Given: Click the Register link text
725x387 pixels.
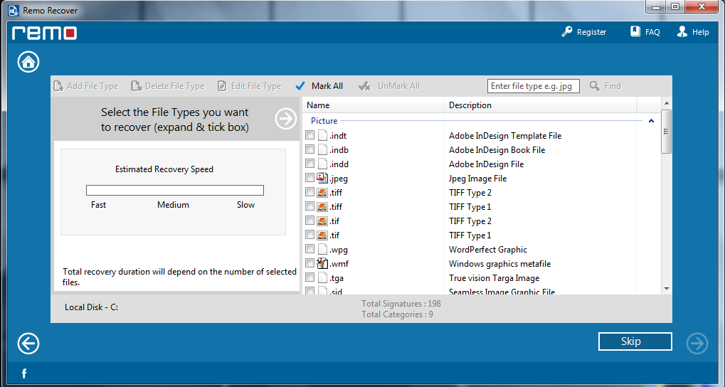Looking at the screenshot, I should 591,32.
